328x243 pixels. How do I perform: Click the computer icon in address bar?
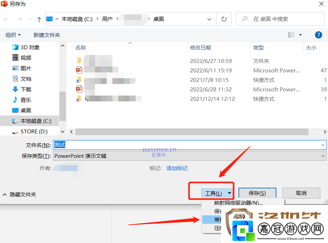click(x=49, y=19)
